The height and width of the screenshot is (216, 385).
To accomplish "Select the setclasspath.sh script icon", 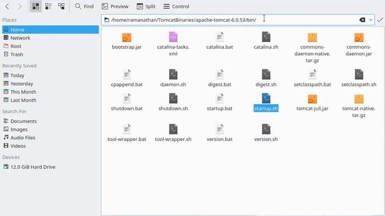I will [x=359, y=74].
